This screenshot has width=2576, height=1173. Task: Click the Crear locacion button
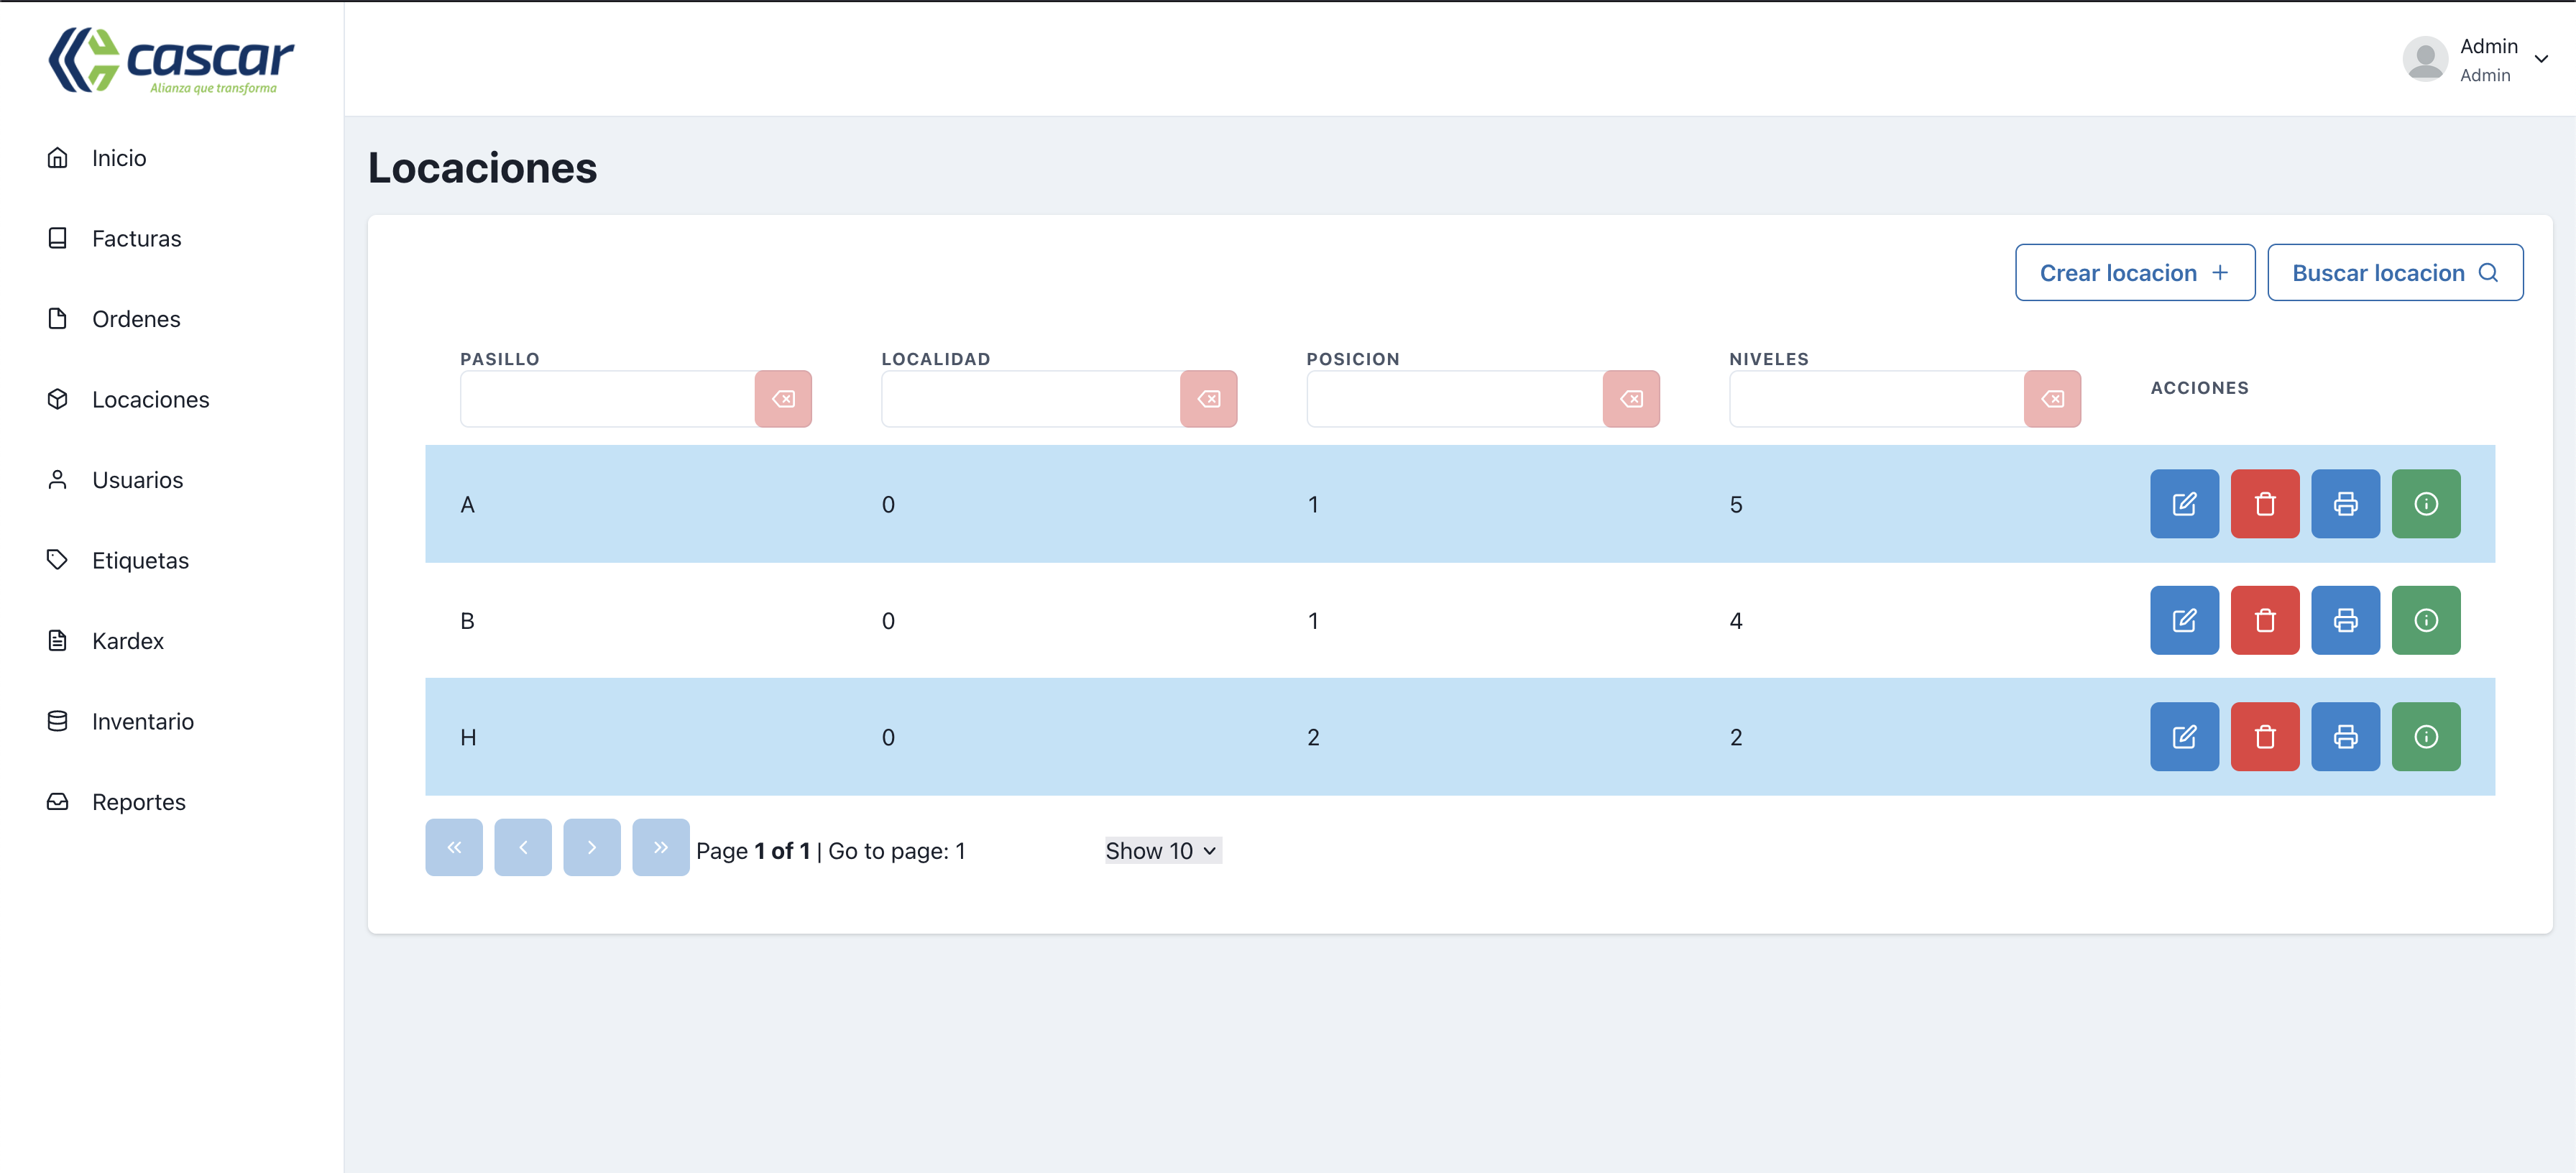(x=2134, y=272)
